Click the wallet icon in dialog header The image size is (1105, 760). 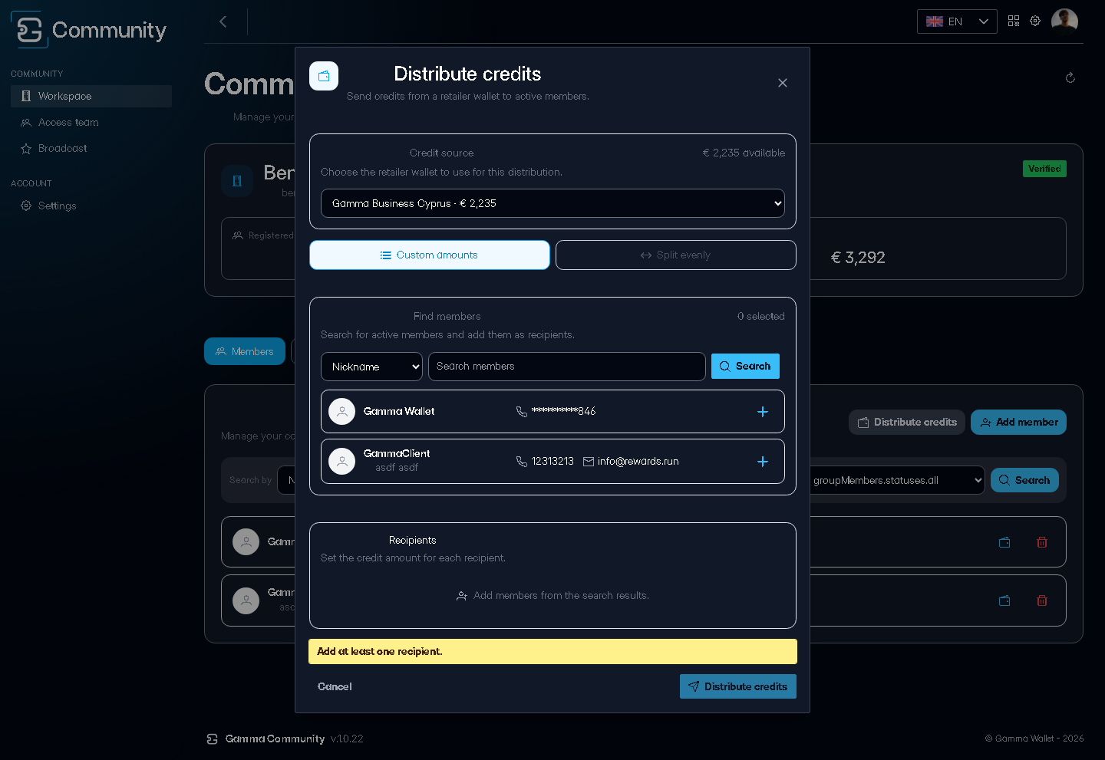[x=324, y=76]
